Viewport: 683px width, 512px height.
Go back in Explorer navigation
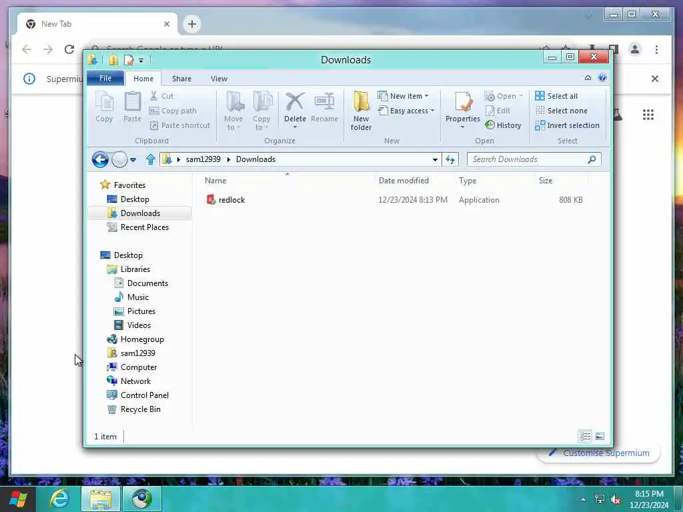100,159
